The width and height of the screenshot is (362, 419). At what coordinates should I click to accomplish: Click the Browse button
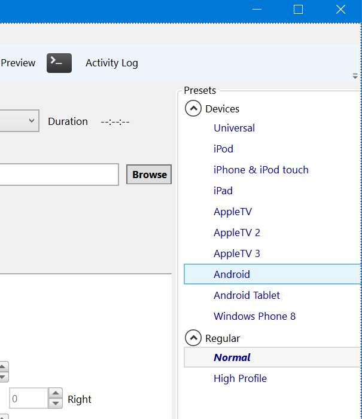[149, 175]
